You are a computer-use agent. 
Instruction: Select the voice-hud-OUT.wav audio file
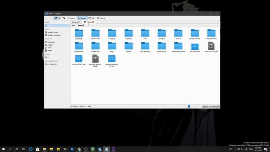click(79, 60)
